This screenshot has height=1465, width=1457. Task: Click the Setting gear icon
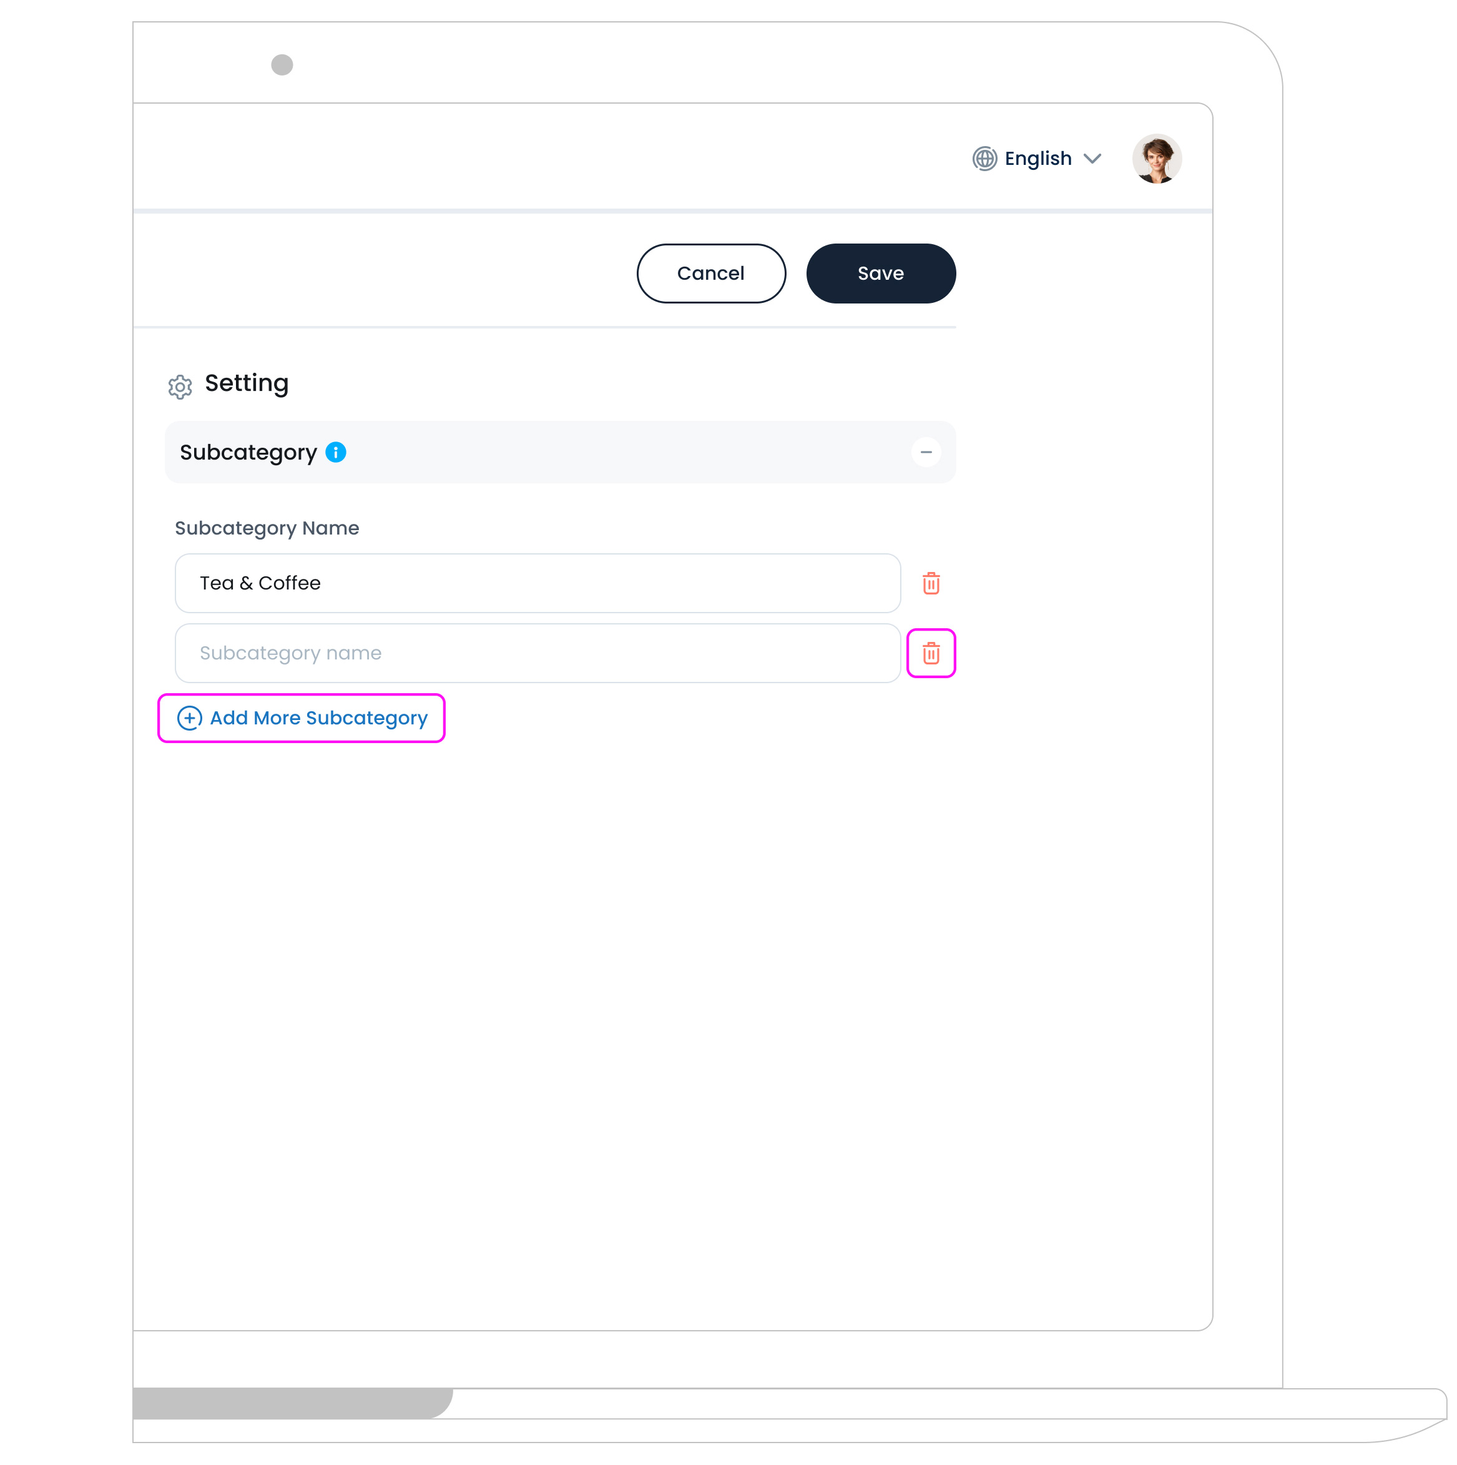pyautogui.click(x=180, y=387)
